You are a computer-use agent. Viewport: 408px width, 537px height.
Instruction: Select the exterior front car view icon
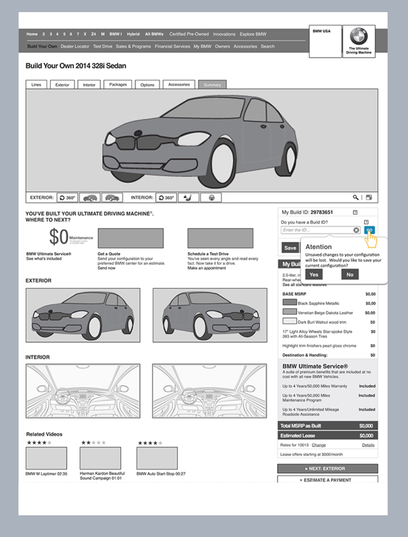(x=90, y=197)
